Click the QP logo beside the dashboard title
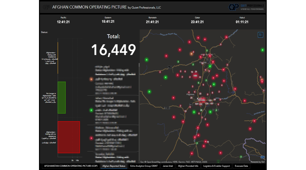Screen dimensions: 306x170 pyautogui.click(x=46, y=7)
